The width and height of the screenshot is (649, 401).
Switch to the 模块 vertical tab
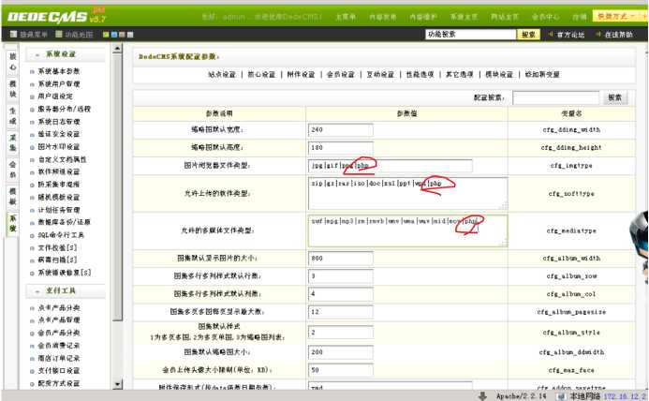tap(13, 89)
